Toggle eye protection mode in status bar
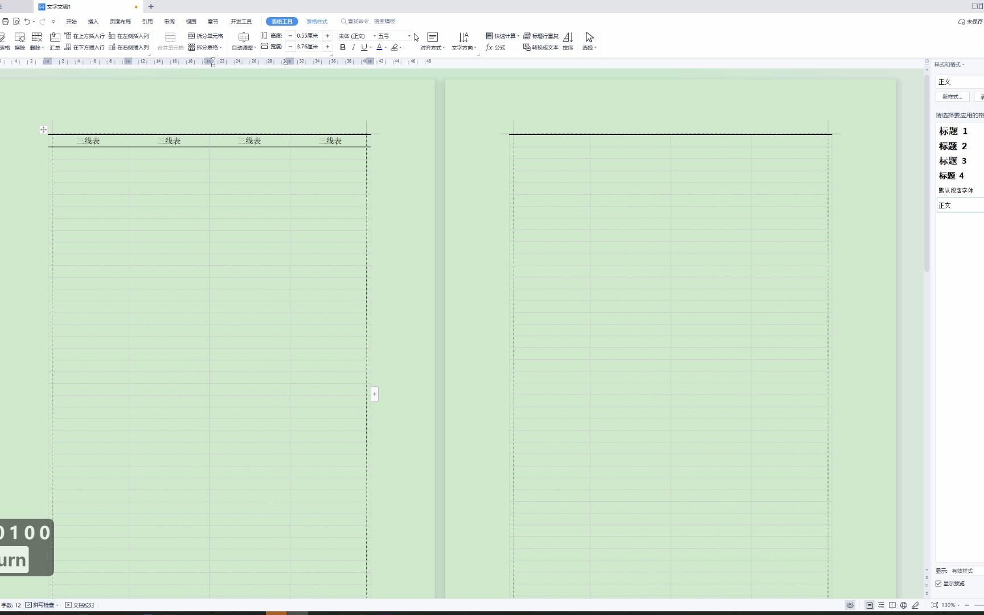984x615 pixels. 850,605
